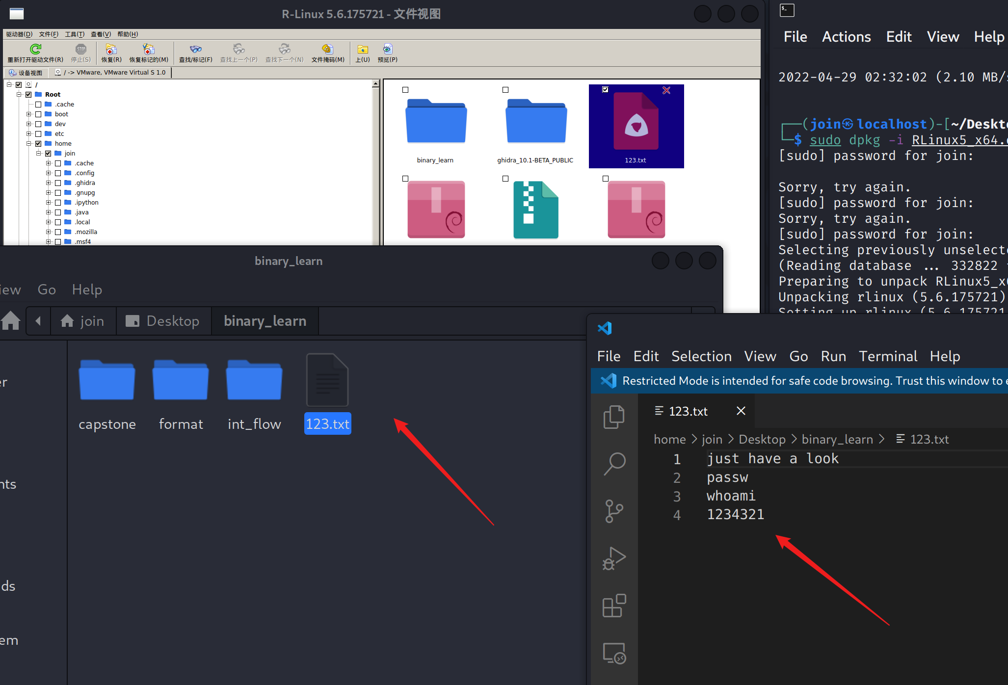The image size is (1008, 685).
Task: Open the Source Control sidebar icon
Action: tap(614, 511)
